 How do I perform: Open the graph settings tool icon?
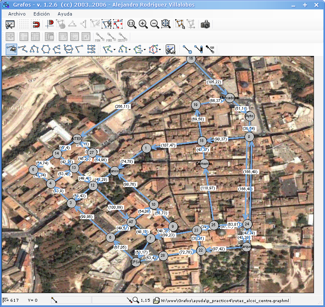(x=10, y=24)
